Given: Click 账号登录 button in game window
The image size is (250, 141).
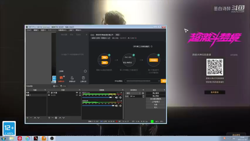Looking at the screenshot, I should (x=215, y=92).
